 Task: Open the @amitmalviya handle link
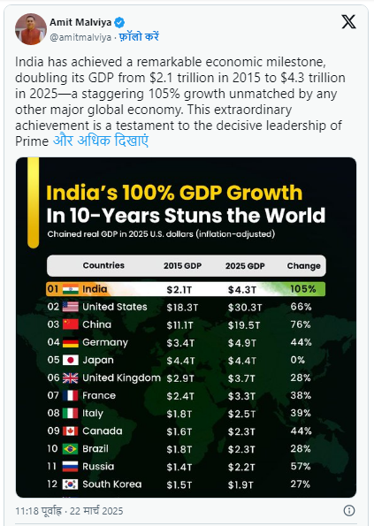(80, 37)
